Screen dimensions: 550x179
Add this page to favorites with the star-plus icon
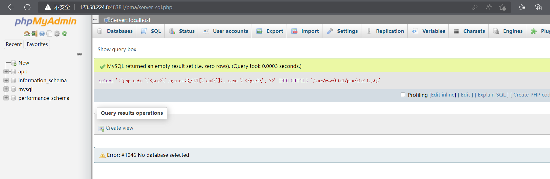502,7
